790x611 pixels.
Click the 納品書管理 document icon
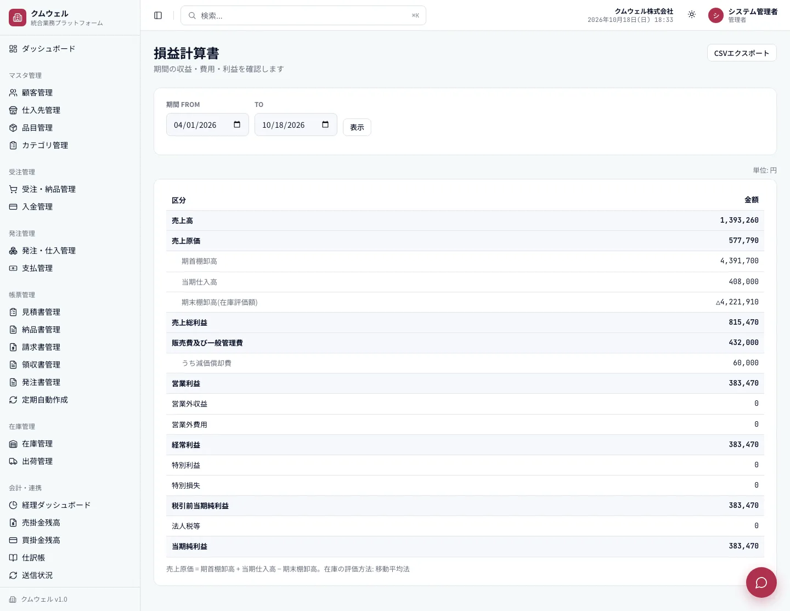pos(13,330)
